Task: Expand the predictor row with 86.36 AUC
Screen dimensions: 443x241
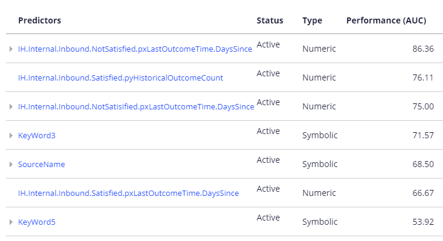Action: [x=11, y=49]
